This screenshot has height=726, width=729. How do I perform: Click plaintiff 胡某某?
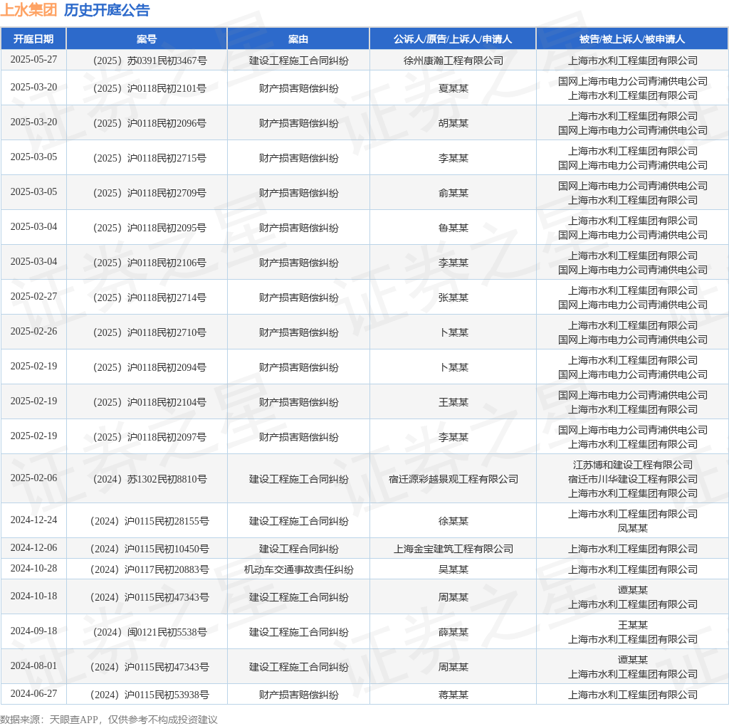453,123
